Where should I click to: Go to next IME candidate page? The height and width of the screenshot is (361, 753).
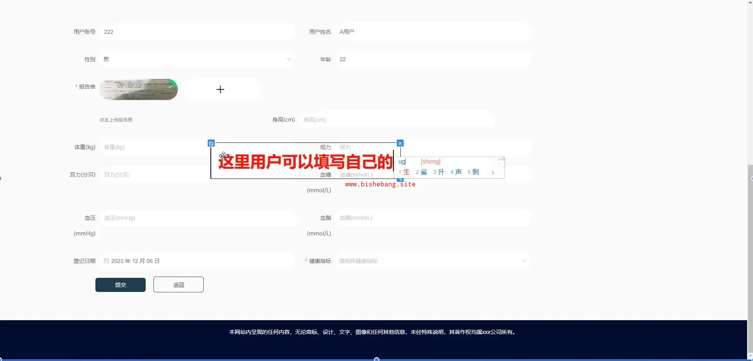click(x=493, y=172)
